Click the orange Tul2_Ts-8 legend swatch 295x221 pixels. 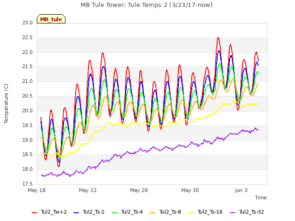click(153, 212)
